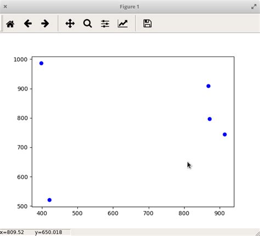Maximize the Figure 1 window

tap(253, 7)
